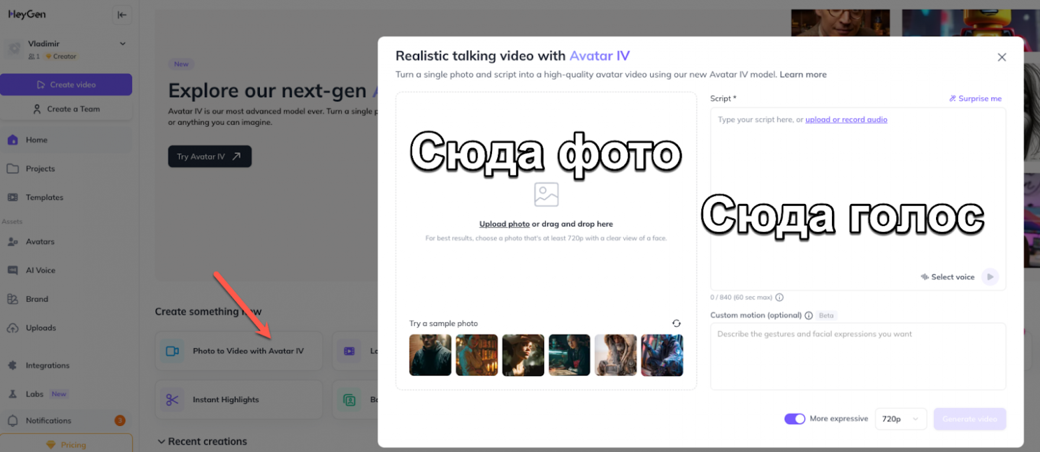Select the first sample photo
This screenshot has height=452, width=1040.
(x=430, y=355)
